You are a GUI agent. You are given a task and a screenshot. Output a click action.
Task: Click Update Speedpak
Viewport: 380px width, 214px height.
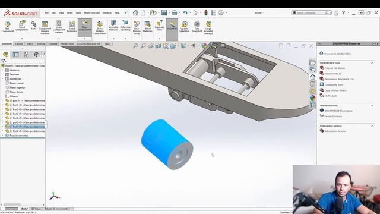point(185,26)
